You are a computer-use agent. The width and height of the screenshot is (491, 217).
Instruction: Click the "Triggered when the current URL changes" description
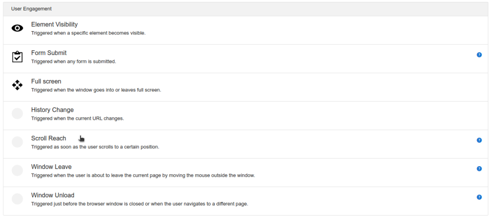[x=77, y=118]
